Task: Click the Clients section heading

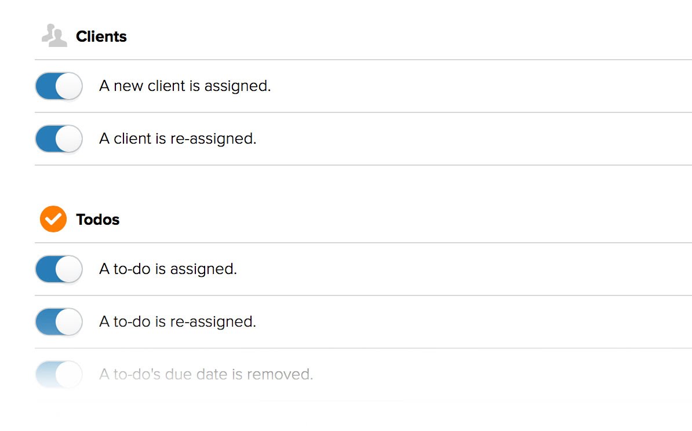Action: [101, 36]
